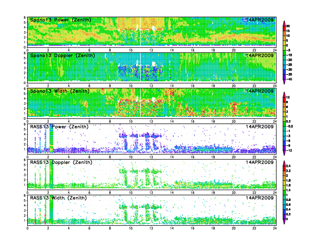The height and width of the screenshot is (245, 317).
Task: Click the 14APR2009 date in Spano13 Width panel
Action: pos(260,91)
